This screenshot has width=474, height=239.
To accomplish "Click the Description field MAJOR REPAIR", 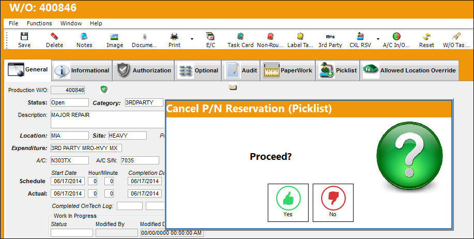I will click(x=108, y=119).
